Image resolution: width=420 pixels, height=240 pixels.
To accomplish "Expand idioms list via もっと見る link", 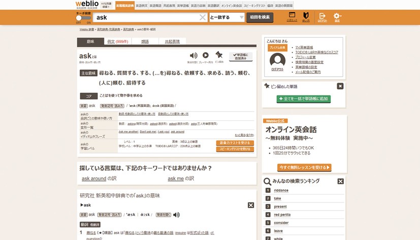I will point(244,135).
